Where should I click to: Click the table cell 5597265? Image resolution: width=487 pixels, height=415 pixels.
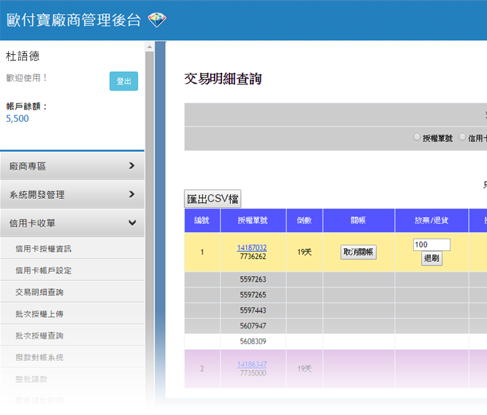pos(253,295)
